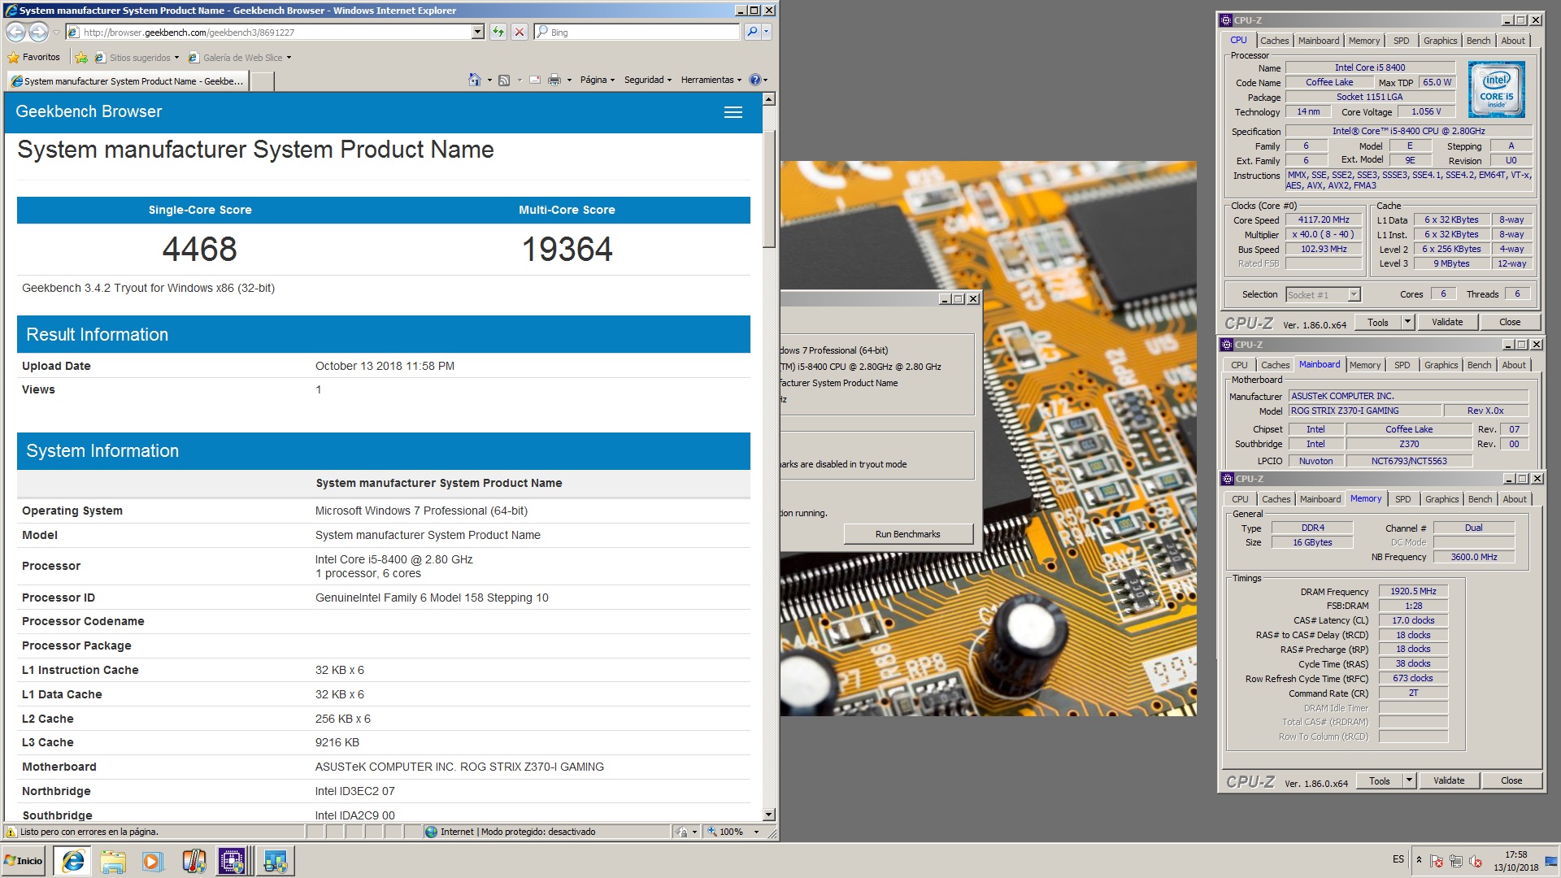Click the security lock icon in status bar
This screenshot has width=1561, height=878.
click(682, 832)
